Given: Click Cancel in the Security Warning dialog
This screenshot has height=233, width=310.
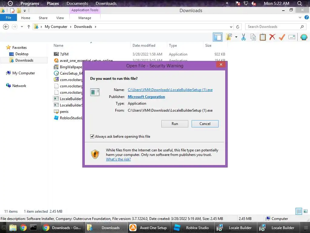Looking at the screenshot, I should (205, 124).
